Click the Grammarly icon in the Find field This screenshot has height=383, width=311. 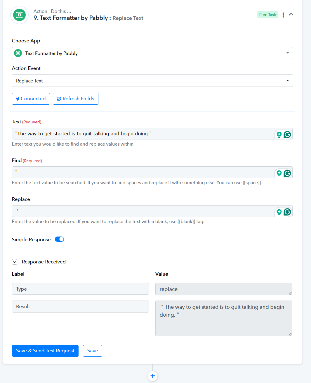(287, 173)
